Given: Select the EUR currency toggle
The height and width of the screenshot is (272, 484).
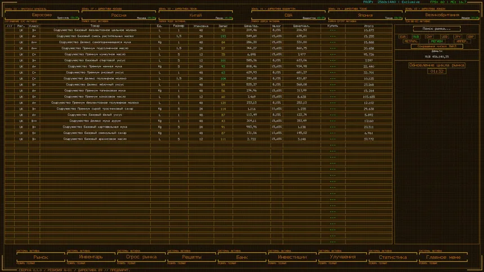Looking at the screenshot, I should coord(402,37).
